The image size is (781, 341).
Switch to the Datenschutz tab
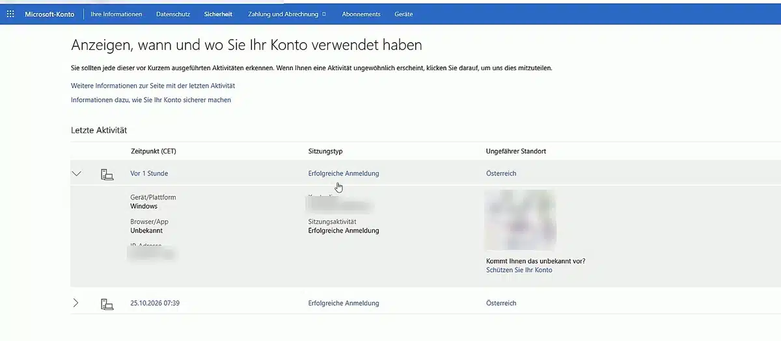point(172,14)
